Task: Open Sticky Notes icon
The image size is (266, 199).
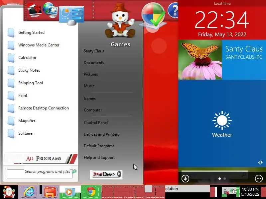Action: (x=11, y=70)
